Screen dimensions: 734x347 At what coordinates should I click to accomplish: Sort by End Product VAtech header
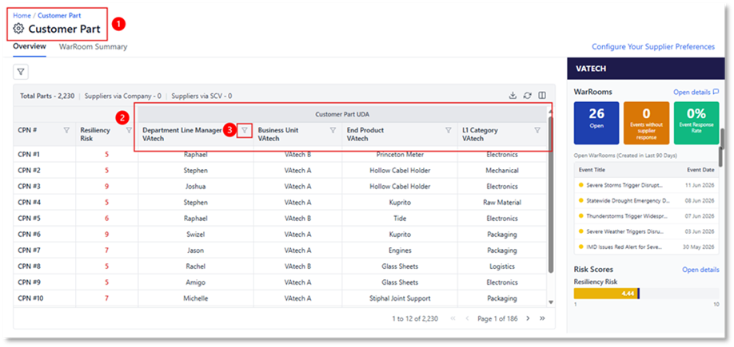(x=365, y=135)
